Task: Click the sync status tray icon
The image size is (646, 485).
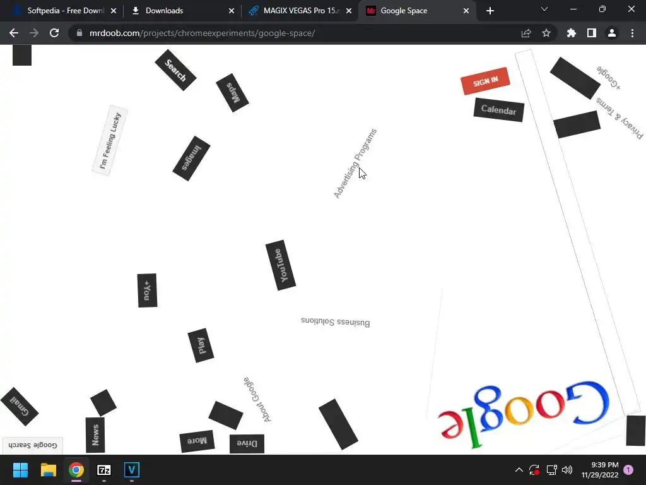Action: click(534, 470)
